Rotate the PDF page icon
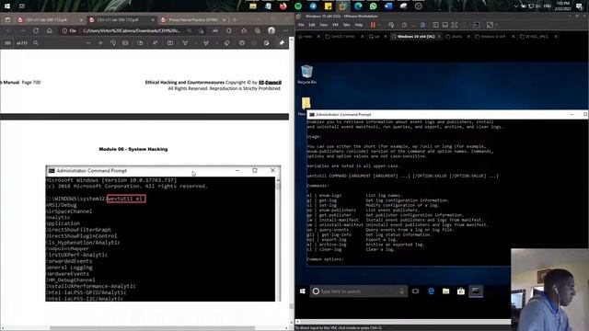 [112, 43]
